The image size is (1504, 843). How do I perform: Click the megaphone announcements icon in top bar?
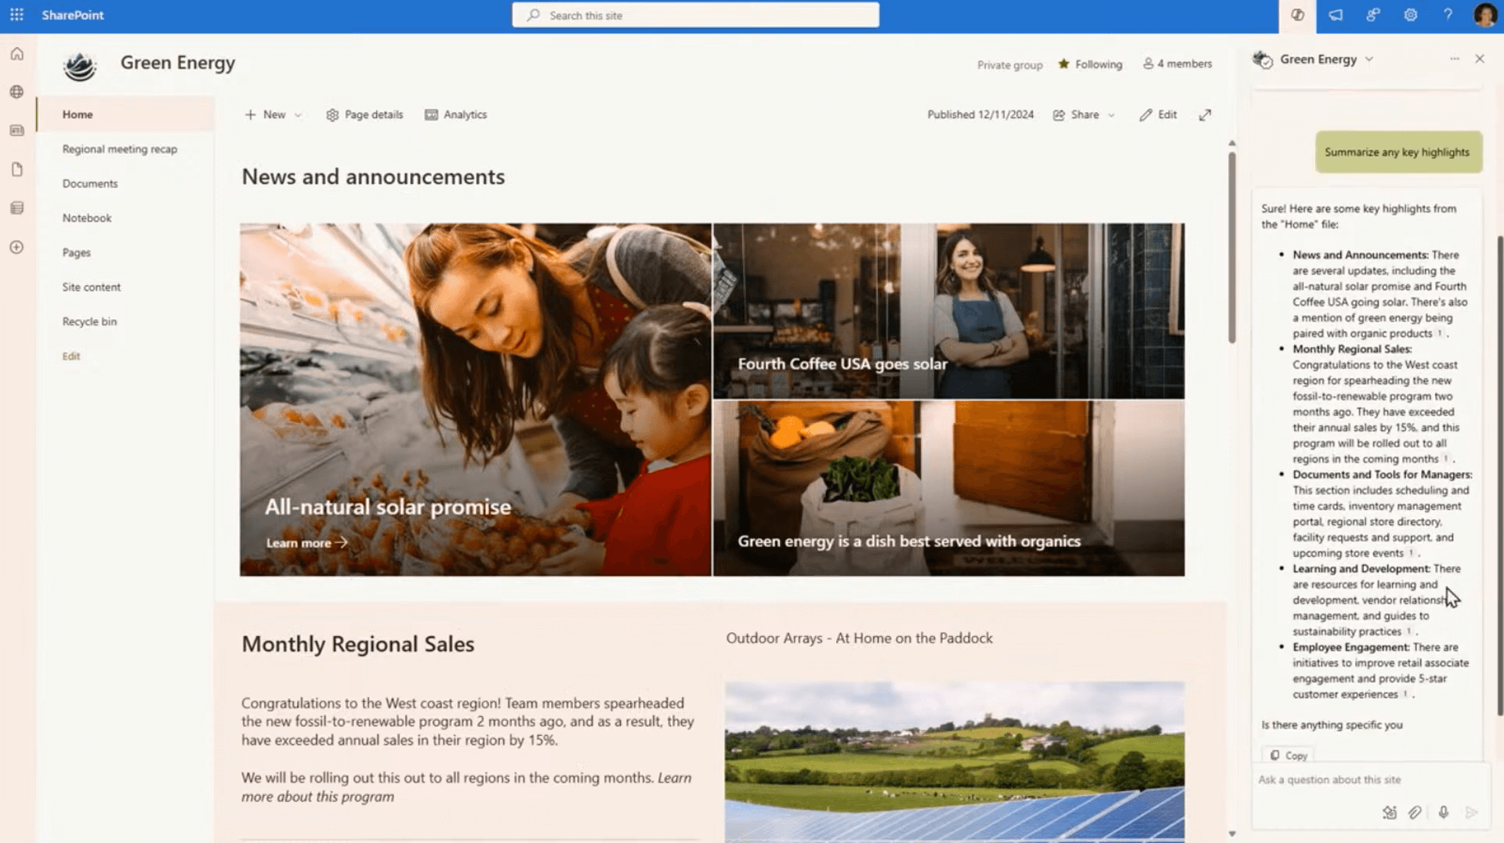[x=1335, y=15]
